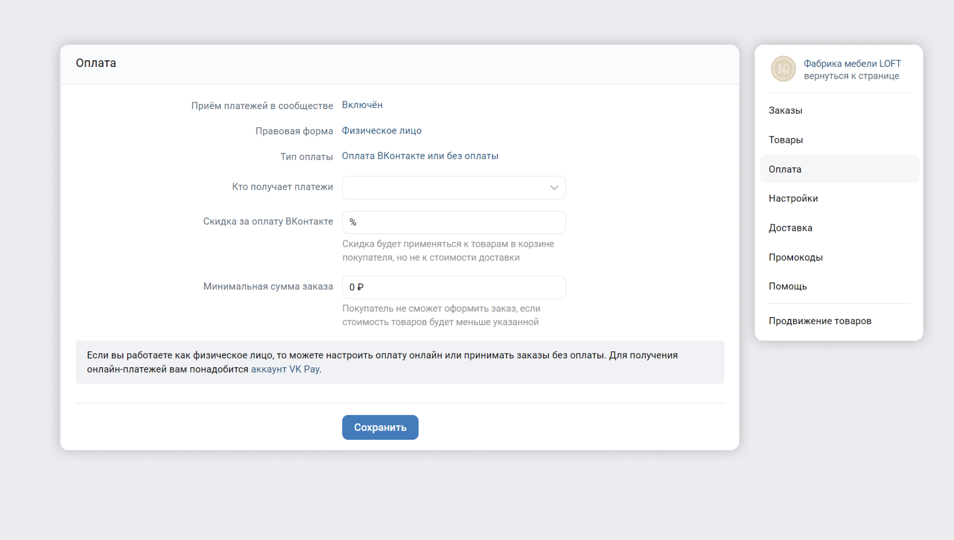Image resolution: width=954 pixels, height=540 pixels.
Task: Click the Сохранить button
Action: [x=380, y=427]
